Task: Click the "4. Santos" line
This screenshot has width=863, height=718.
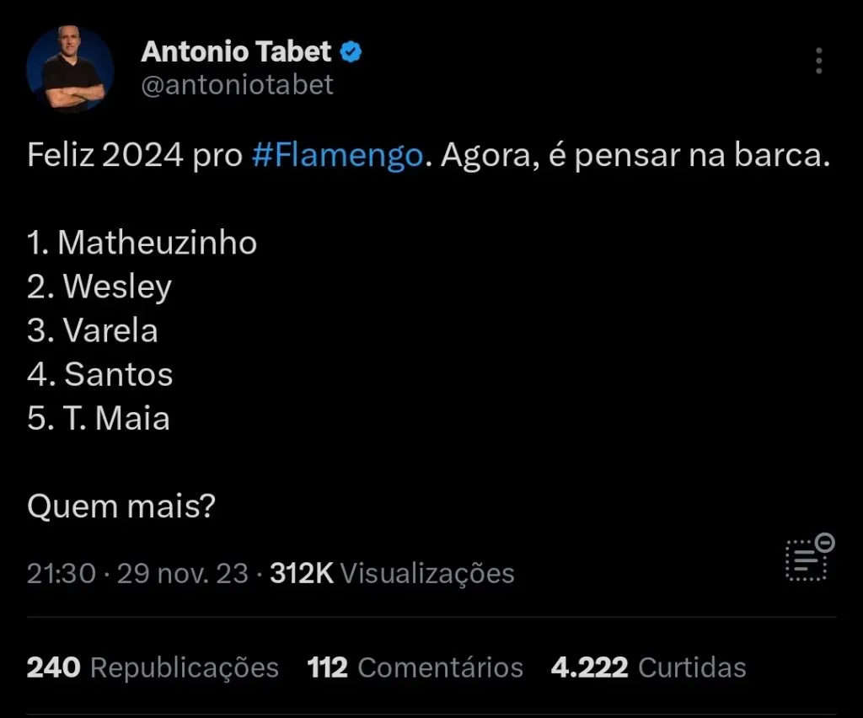Action: (100, 374)
